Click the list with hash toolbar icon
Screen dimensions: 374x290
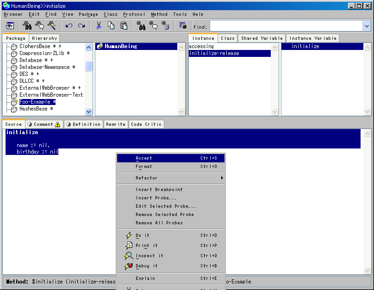point(183,25)
